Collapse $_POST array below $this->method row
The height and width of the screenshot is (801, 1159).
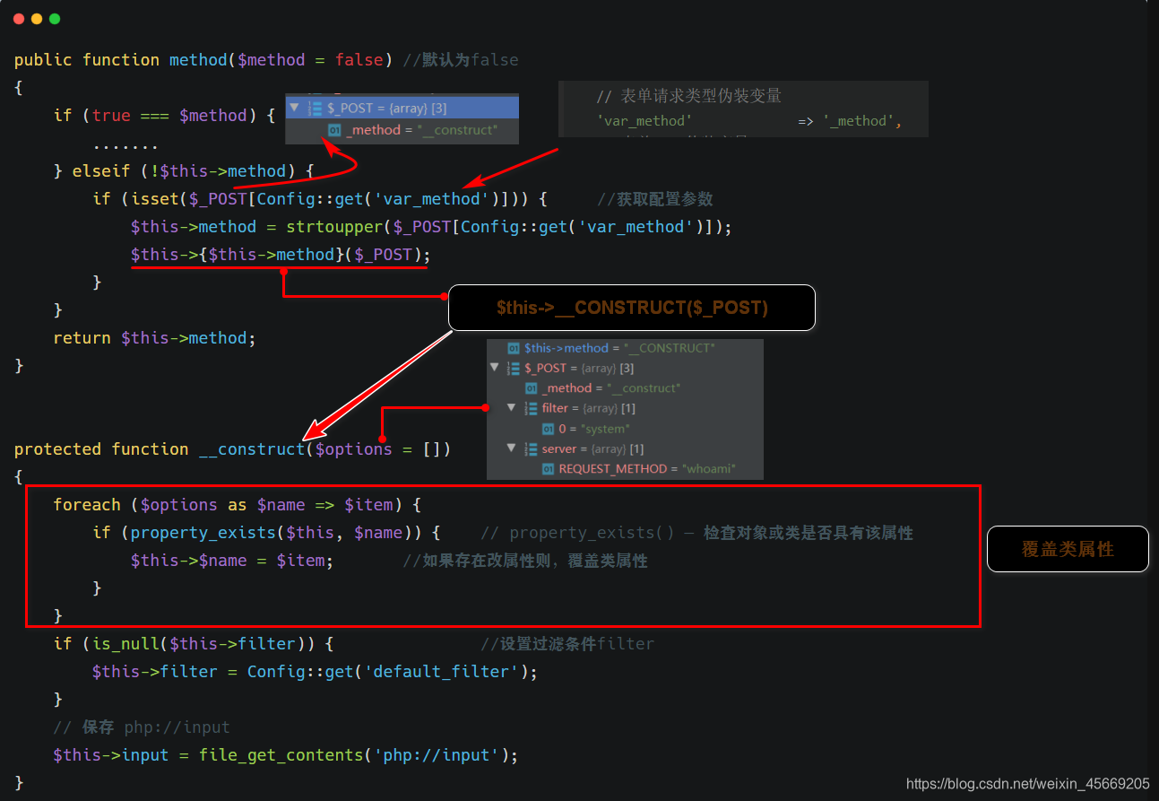494,368
